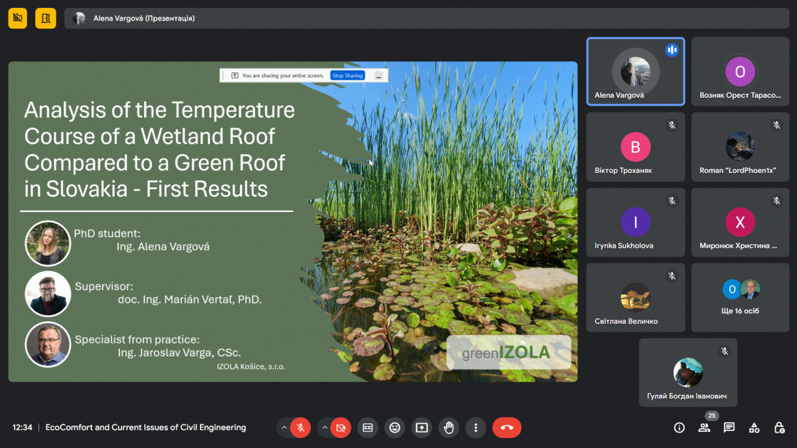797x448 pixels.
Task: Turn on closed captions
Action: [367, 427]
